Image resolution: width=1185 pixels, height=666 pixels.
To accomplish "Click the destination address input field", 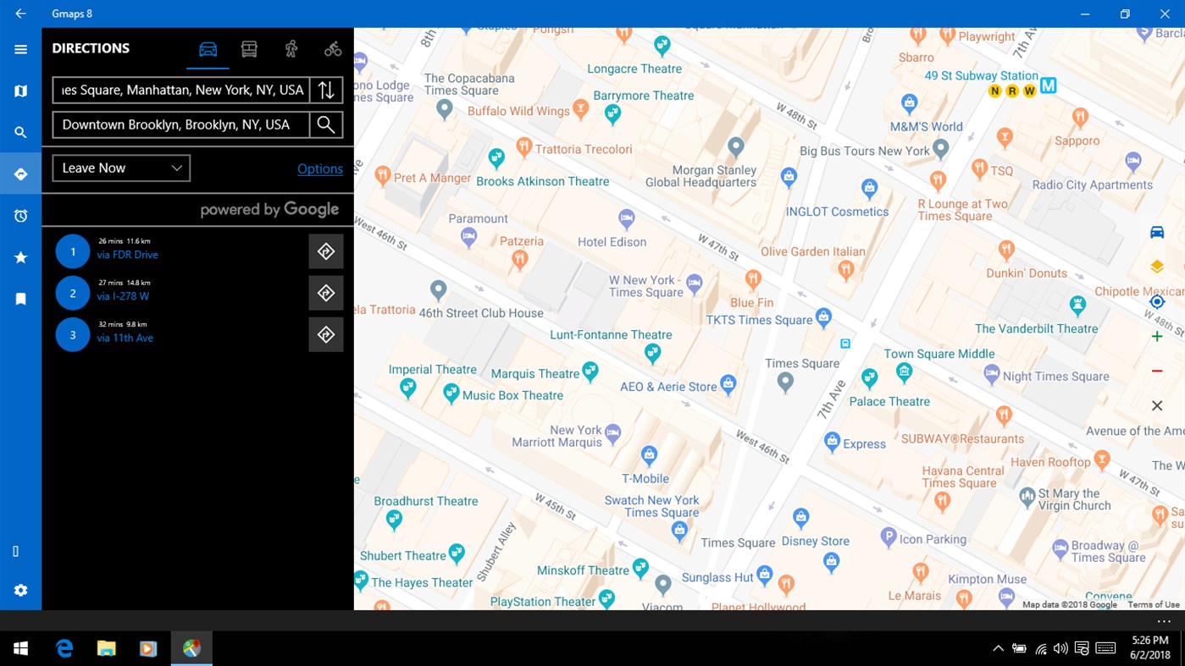I will (x=180, y=124).
